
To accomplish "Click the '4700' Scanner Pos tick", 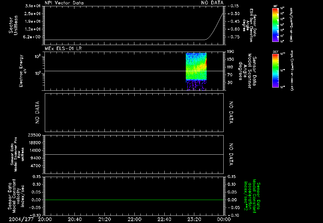I will point(36,166).
